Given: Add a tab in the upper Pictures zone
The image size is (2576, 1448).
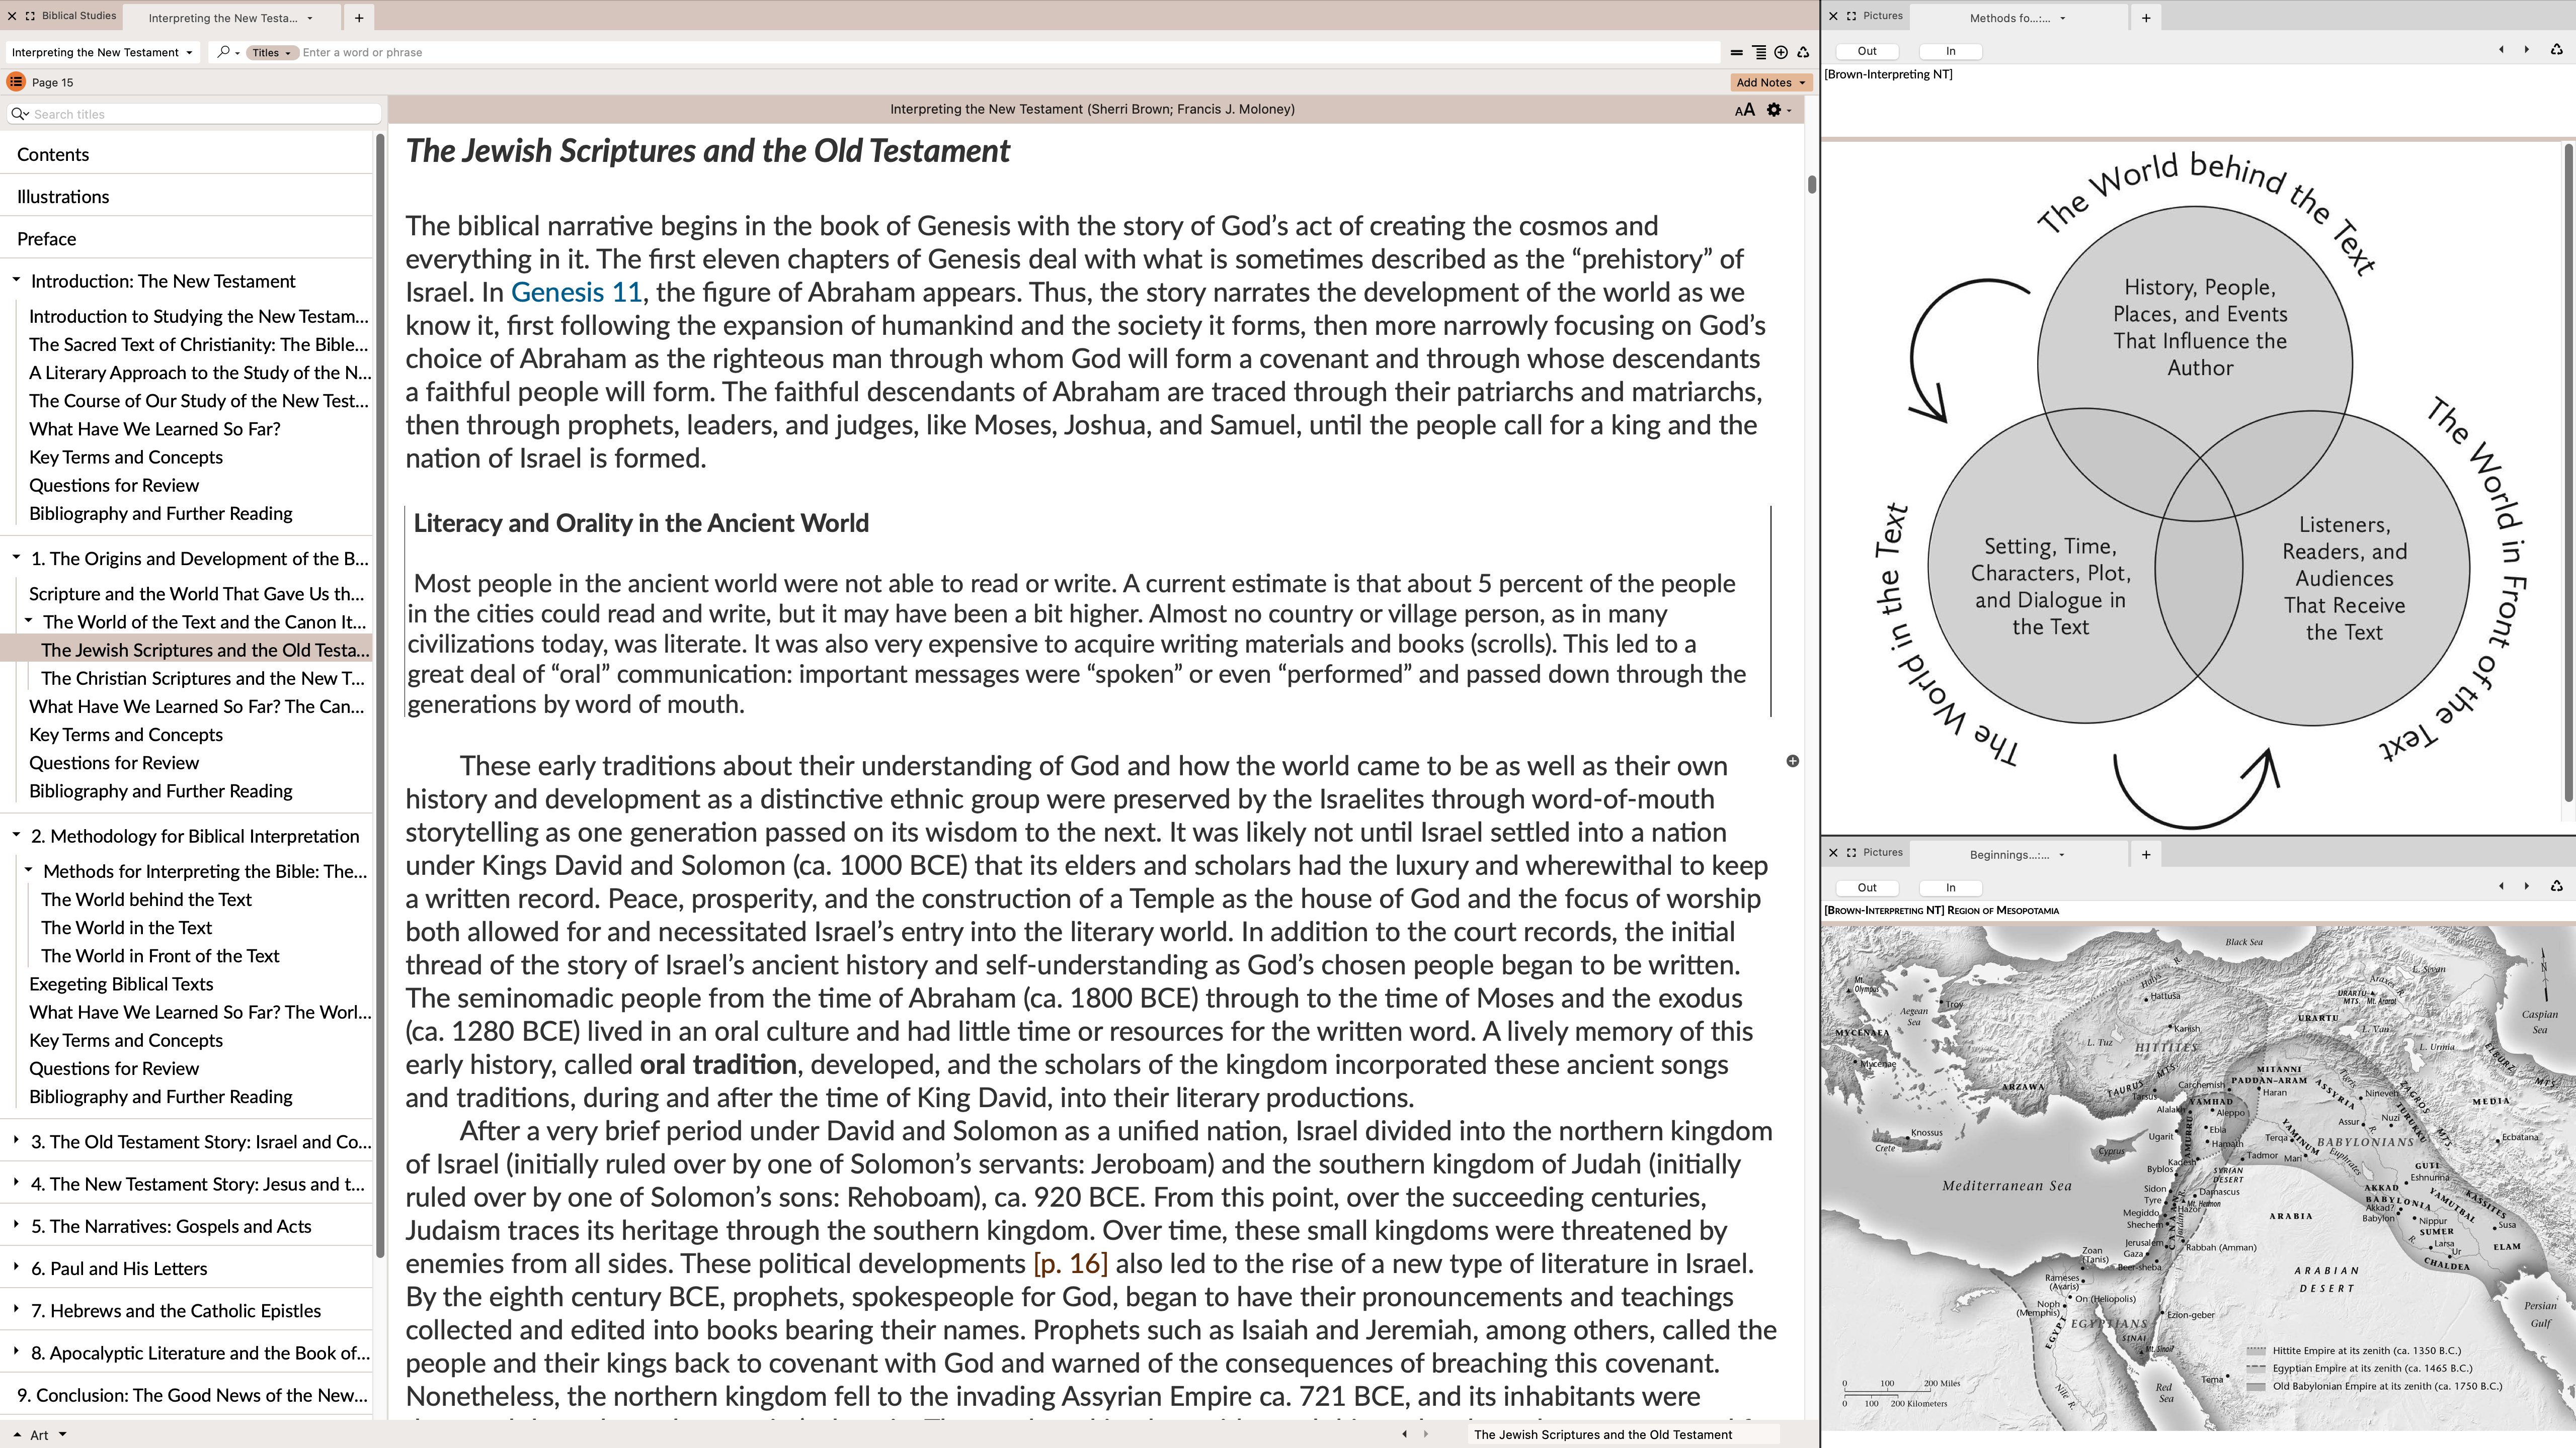Looking at the screenshot, I should tap(2145, 17).
